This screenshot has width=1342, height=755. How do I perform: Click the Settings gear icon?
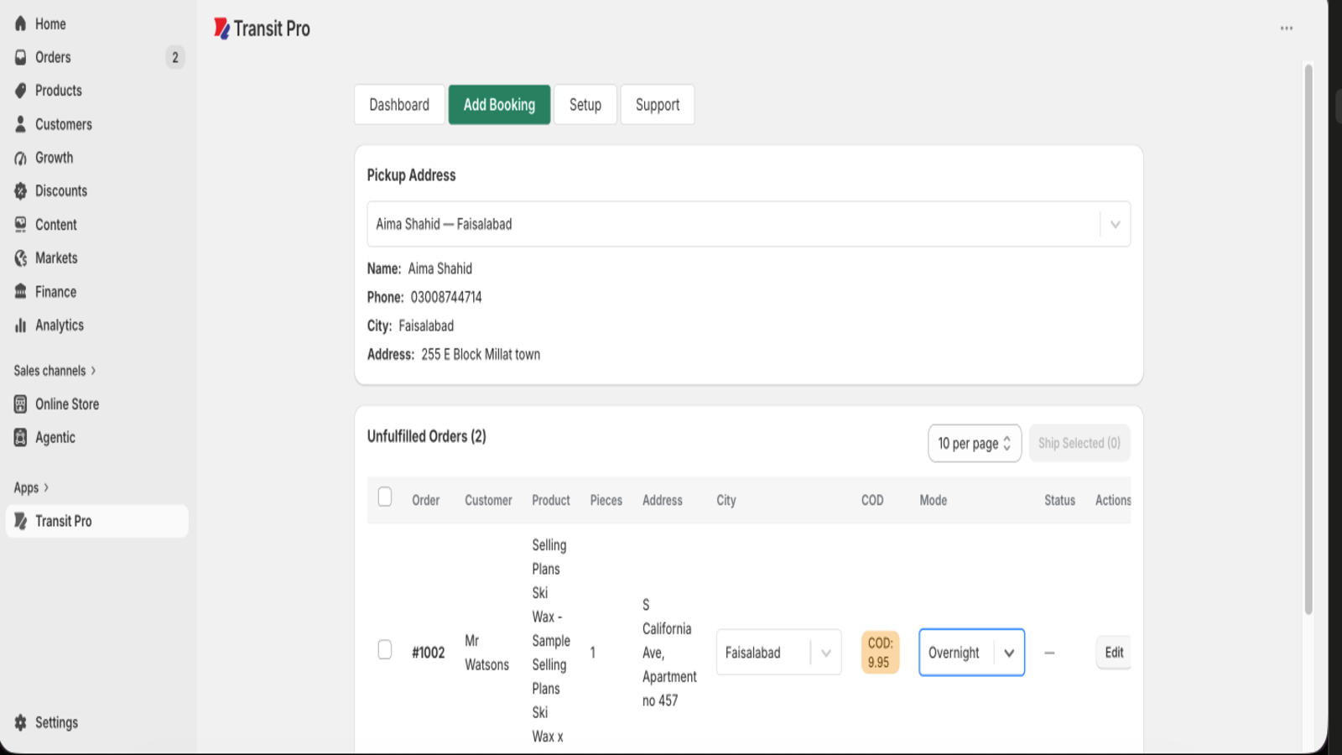click(21, 722)
